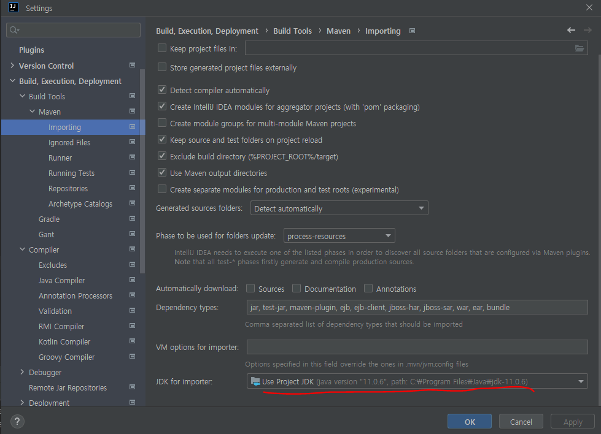Viewport: 601px width, 434px height.
Task: Open Phase for folders update dropdown
Action: click(339, 236)
